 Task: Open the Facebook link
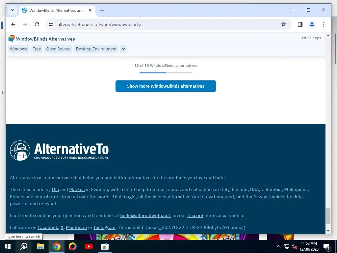pyautogui.click(x=48, y=227)
